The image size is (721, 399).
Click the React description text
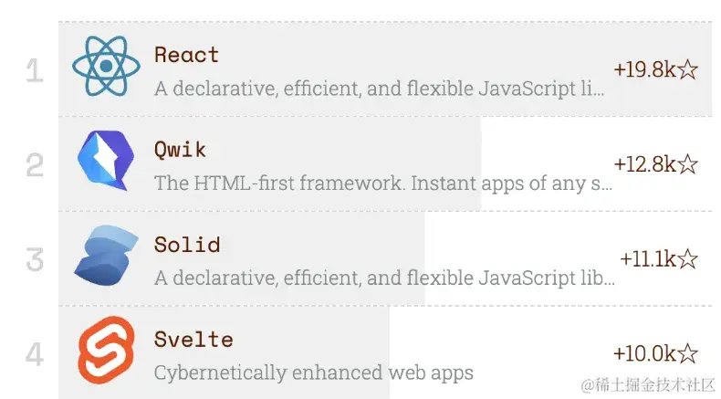pos(379,89)
